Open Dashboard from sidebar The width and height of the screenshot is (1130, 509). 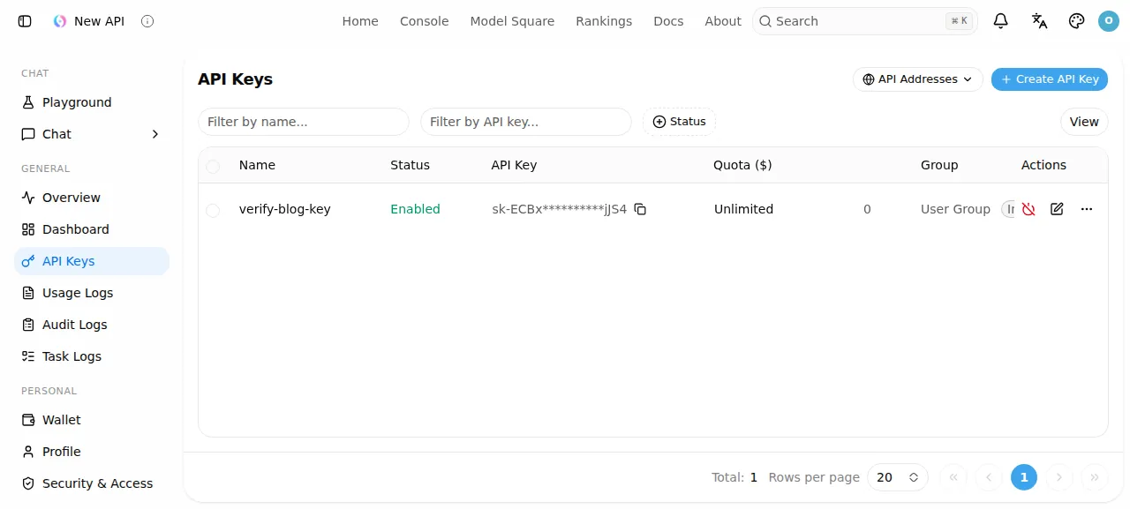pos(92,229)
